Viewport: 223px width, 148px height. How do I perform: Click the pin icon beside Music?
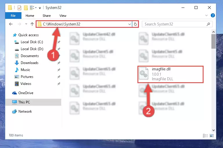click(59, 70)
